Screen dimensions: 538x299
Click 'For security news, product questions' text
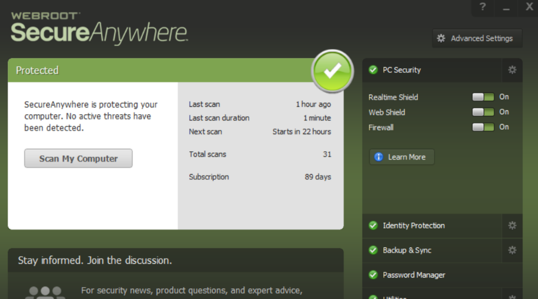pyautogui.click(x=191, y=291)
